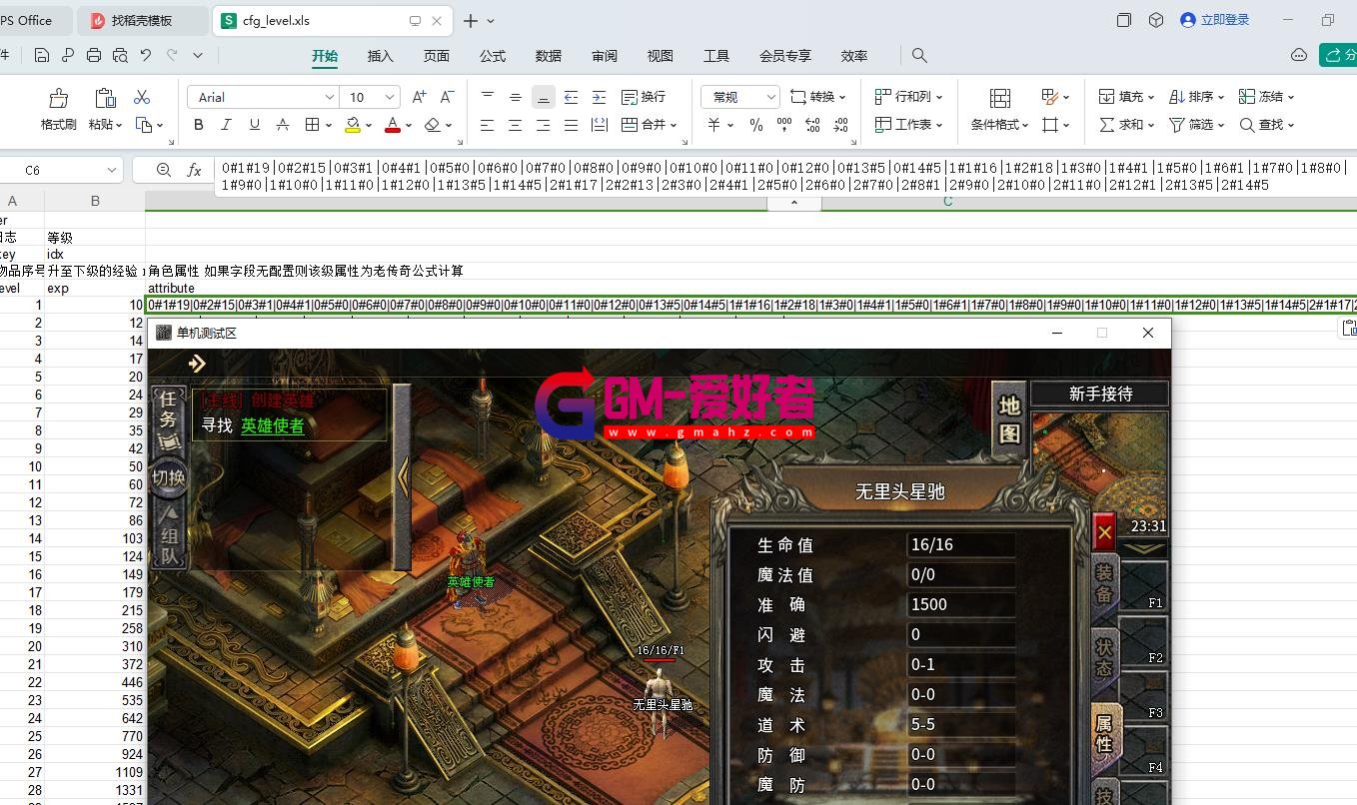This screenshot has height=805, width=1357.
Task: Expand the fill color dropdown arrow
Action: tap(369, 126)
